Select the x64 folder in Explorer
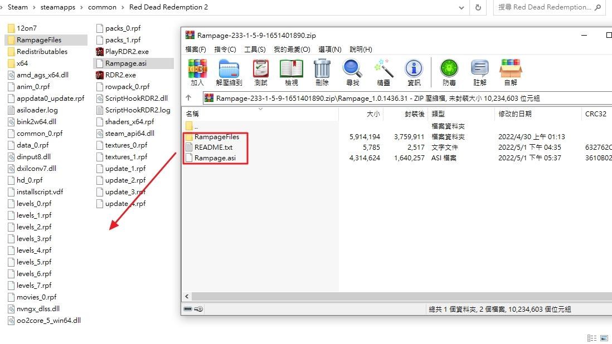This screenshot has height=344, width=612. 18,63
